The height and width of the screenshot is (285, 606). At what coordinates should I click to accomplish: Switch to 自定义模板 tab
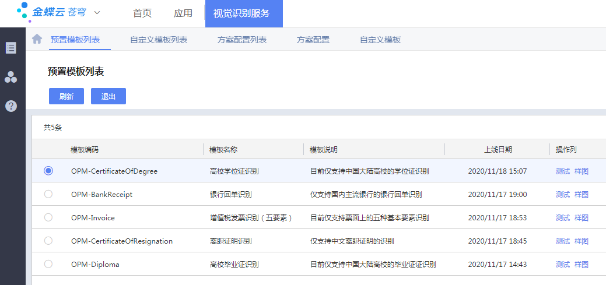point(380,40)
